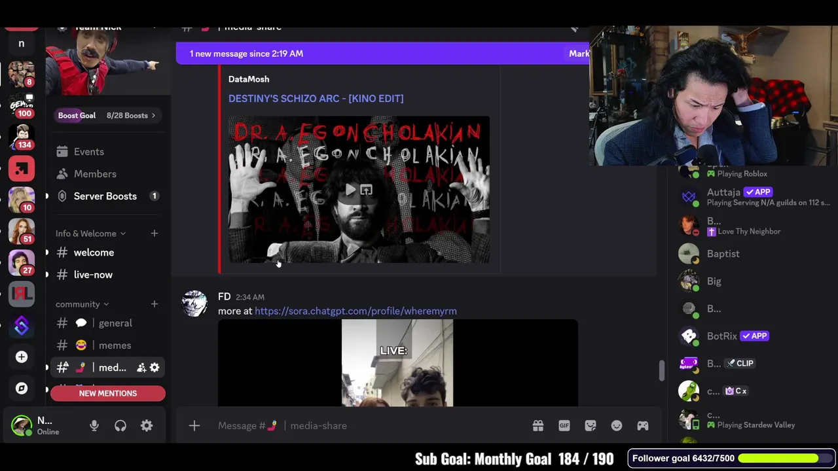Viewport: 838px width, 471px height.
Task: Collapse the community category
Action: pos(82,304)
